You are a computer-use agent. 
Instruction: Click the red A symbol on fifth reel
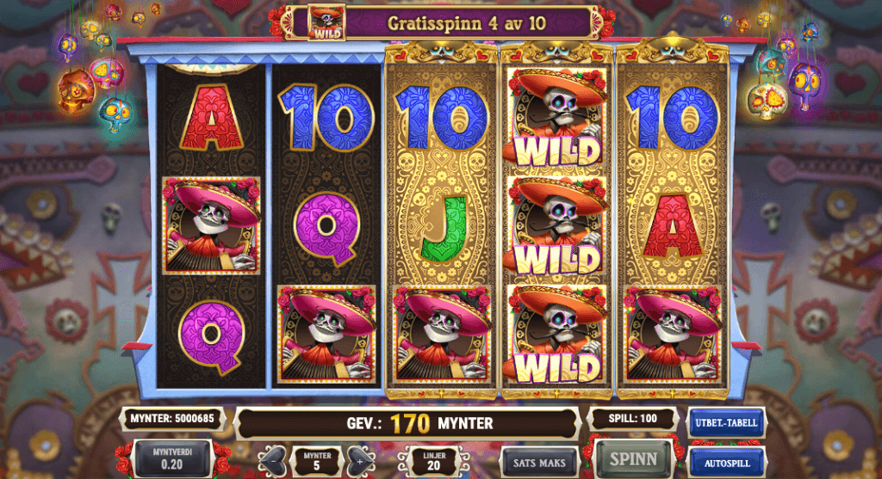click(672, 227)
